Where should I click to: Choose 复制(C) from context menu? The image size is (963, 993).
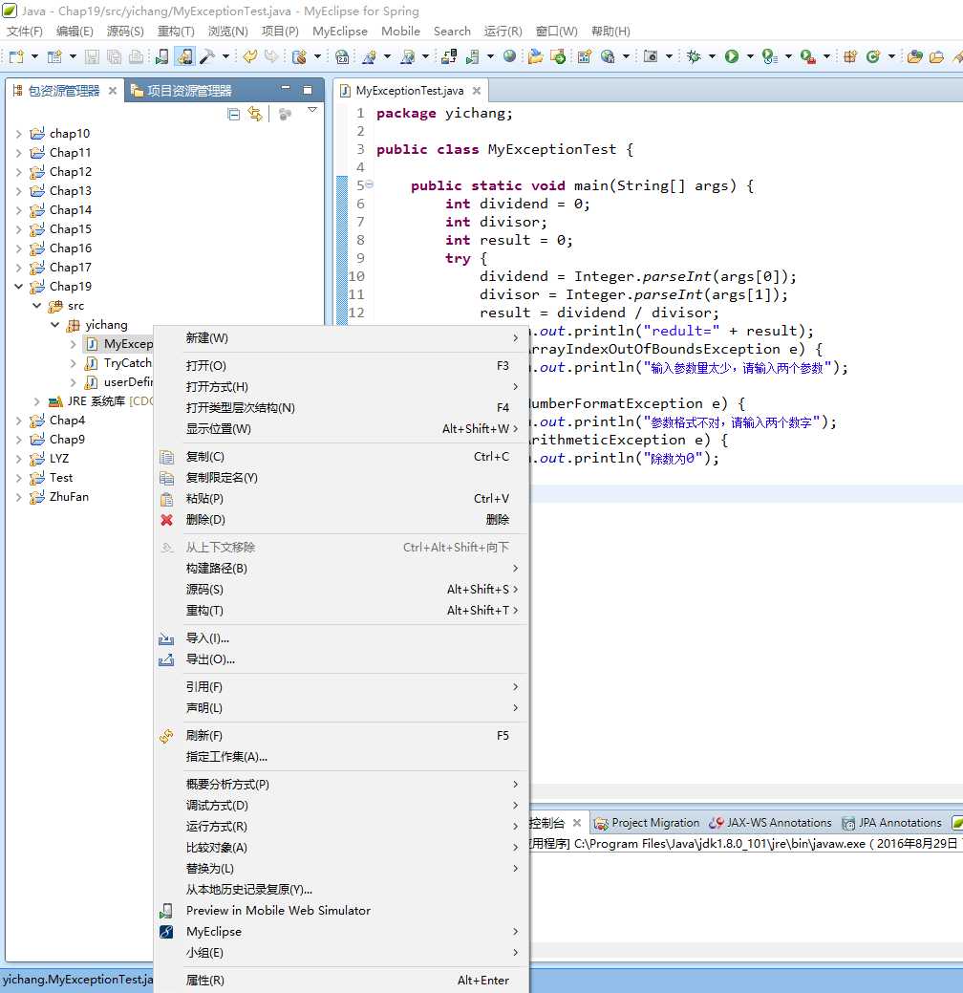pyautogui.click(x=341, y=457)
